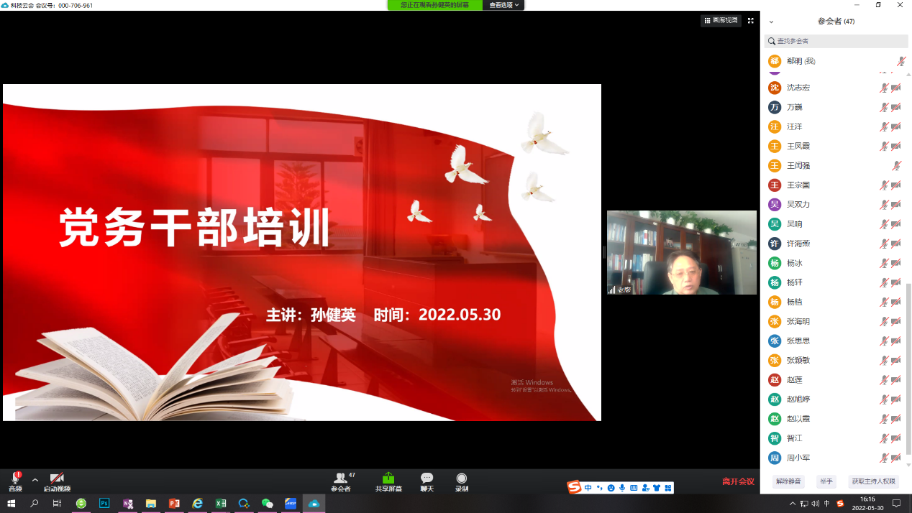Open WeChat from the Windows taskbar
The width and height of the screenshot is (912, 513).
(267, 504)
